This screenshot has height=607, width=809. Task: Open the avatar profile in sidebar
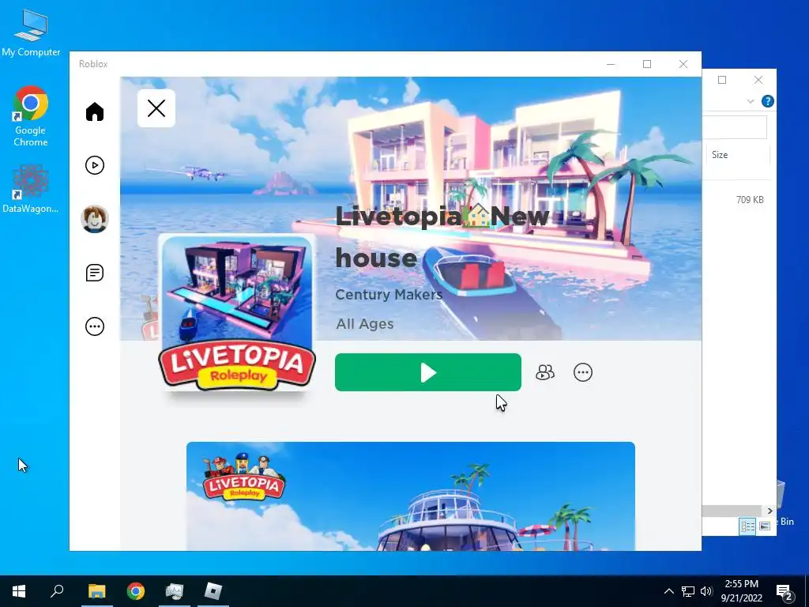(x=95, y=219)
